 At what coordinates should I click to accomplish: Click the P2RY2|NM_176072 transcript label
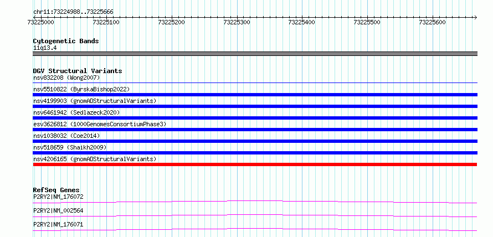[58, 197]
